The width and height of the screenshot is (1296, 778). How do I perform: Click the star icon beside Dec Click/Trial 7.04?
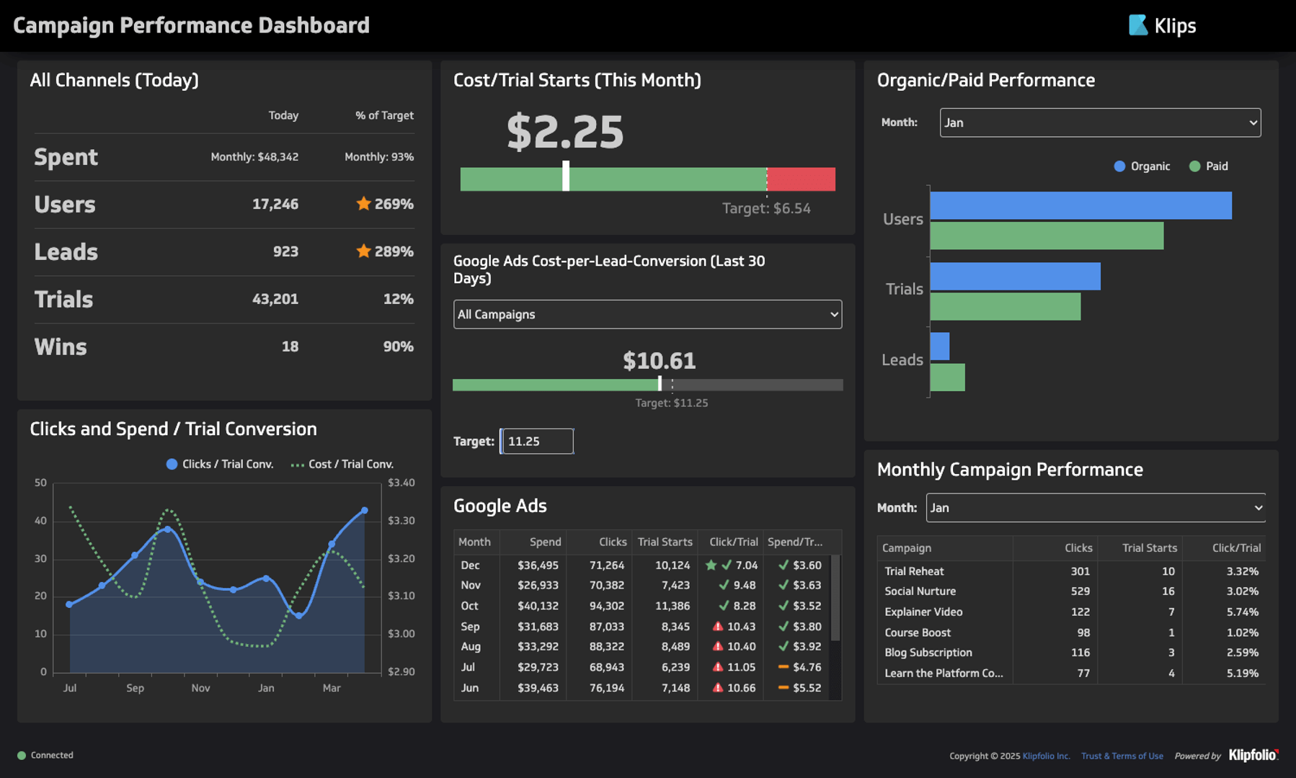pos(712,565)
